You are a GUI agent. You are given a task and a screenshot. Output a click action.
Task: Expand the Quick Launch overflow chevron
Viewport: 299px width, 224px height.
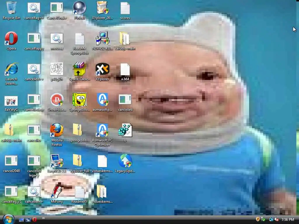coord(44,218)
